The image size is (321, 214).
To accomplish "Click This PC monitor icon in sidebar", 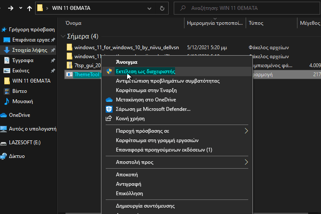I will coord(3,129).
